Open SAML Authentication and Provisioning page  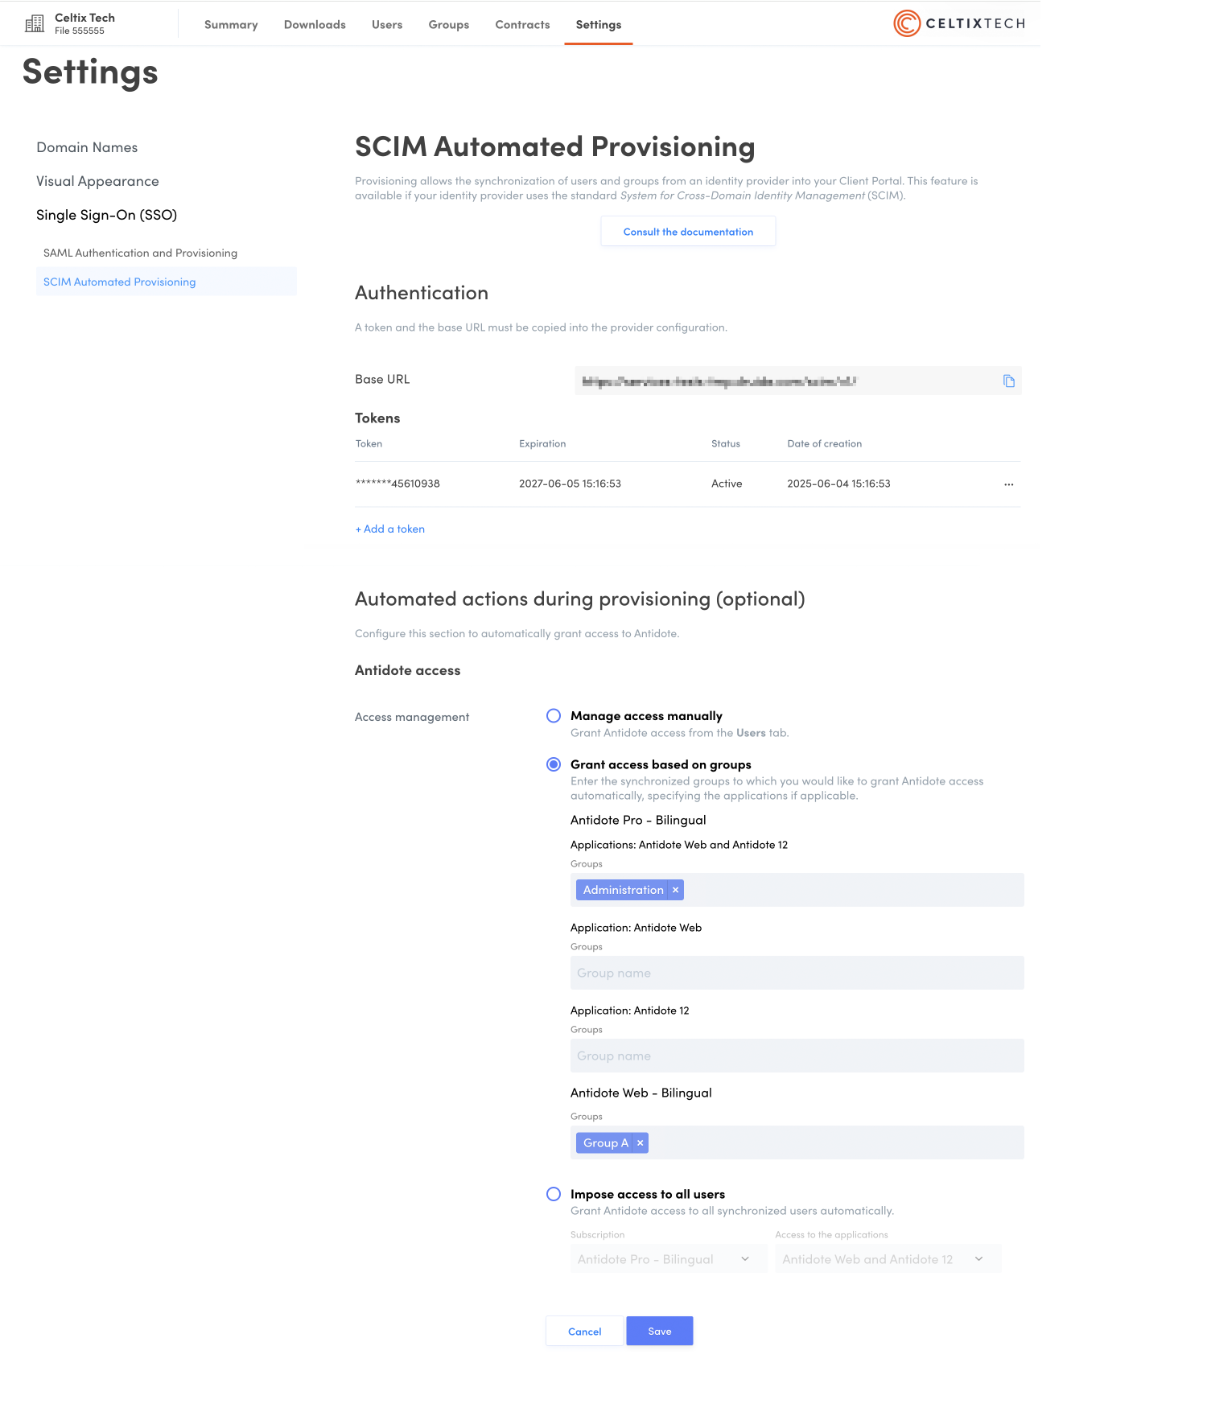140,253
